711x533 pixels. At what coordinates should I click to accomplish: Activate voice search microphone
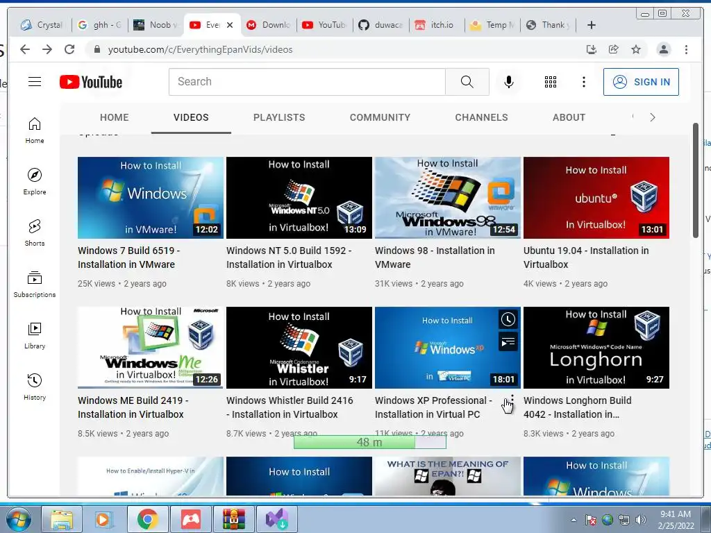click(509, 82)
